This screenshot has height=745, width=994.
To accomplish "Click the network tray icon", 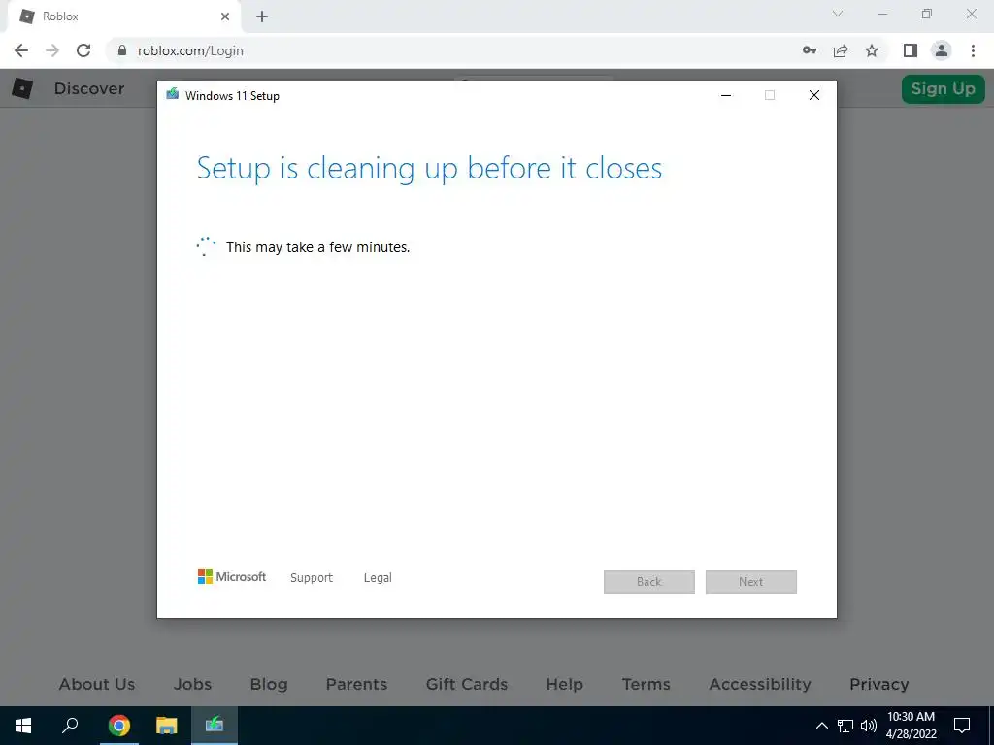I will (845, 726).
